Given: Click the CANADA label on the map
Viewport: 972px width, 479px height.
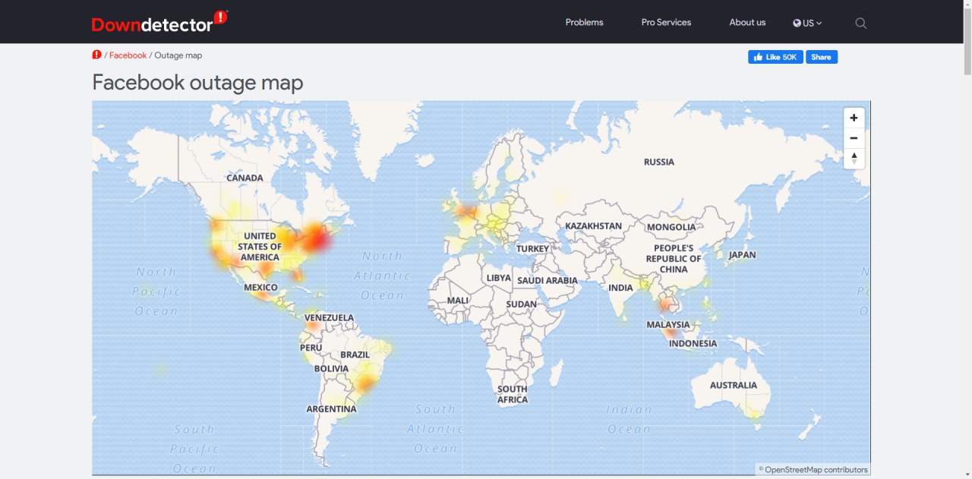Looking at the screenshot, I should (245, 178).
